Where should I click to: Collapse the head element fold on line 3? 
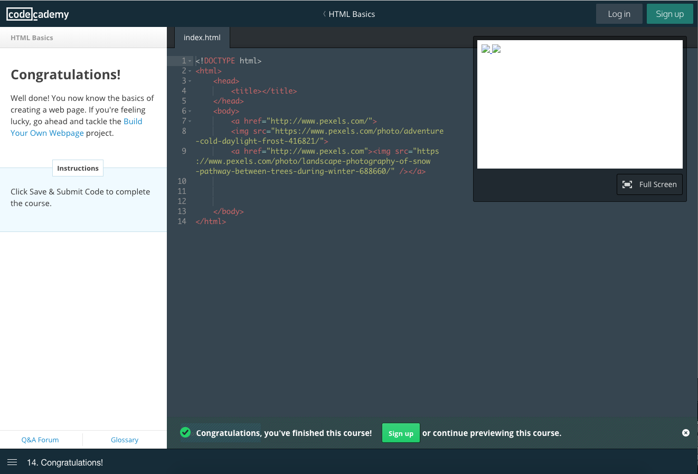pos(190,80)
